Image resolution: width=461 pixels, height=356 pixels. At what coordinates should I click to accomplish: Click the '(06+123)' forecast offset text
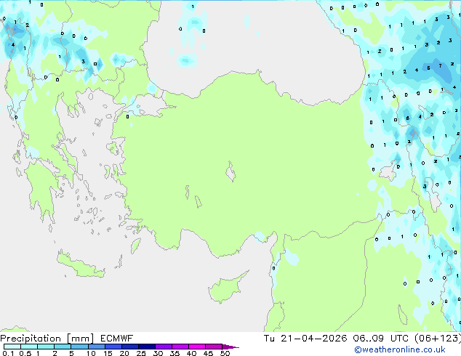point(438,339)
